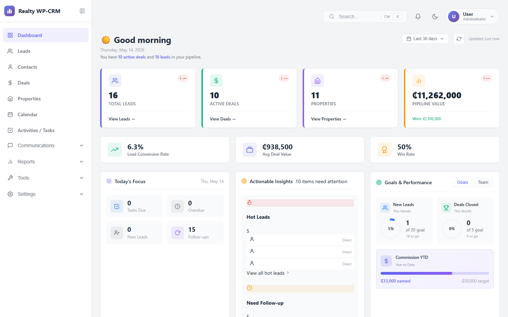Open Dashboard in the sidebar
This screenshot has width=508, height=317.
[x=46, y=35]
